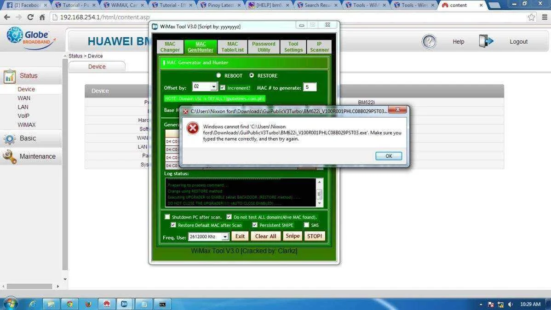Click the Globe Broadband logo
This screenshot has height=310, width=551.
pos(31,37)
